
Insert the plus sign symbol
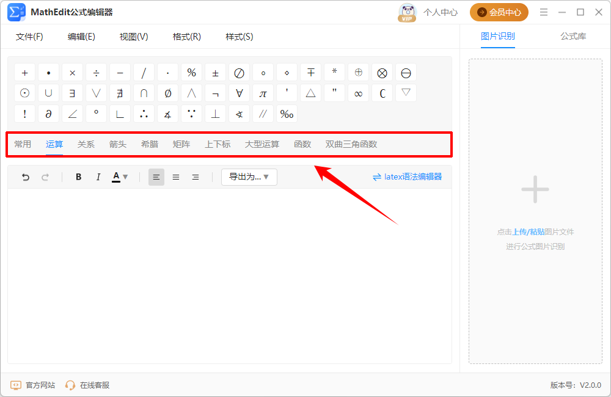tap(24, 73)
